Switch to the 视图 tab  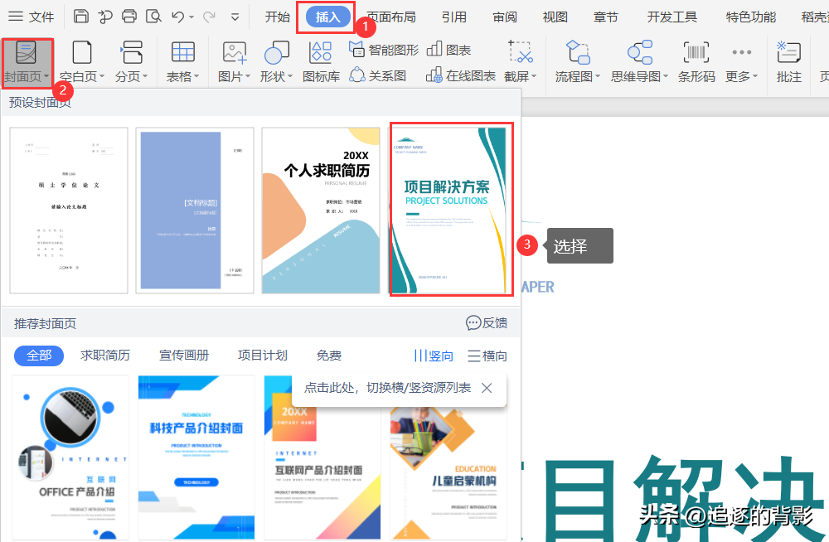tap(555, 17)
